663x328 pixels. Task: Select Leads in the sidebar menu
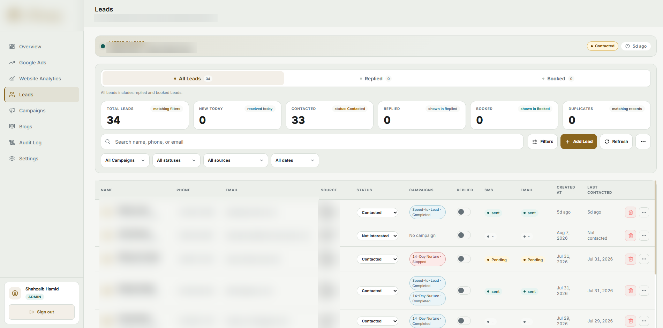pos(42,95)
